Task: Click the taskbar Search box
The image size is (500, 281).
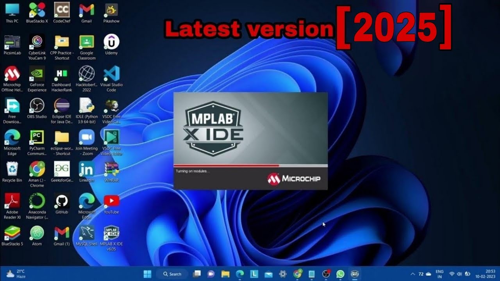Action: tap(173, 274)
